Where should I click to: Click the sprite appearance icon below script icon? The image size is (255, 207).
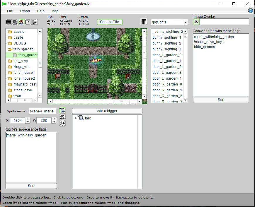[x=62, y=117]
